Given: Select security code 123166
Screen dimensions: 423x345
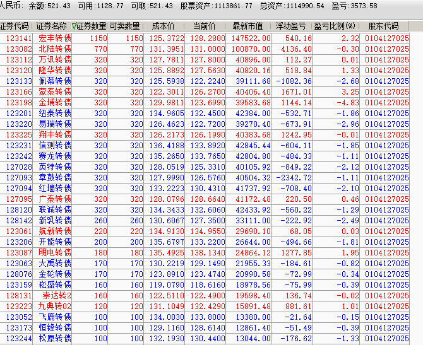Looking at the screenshot, I should click(x=19, y=92).
